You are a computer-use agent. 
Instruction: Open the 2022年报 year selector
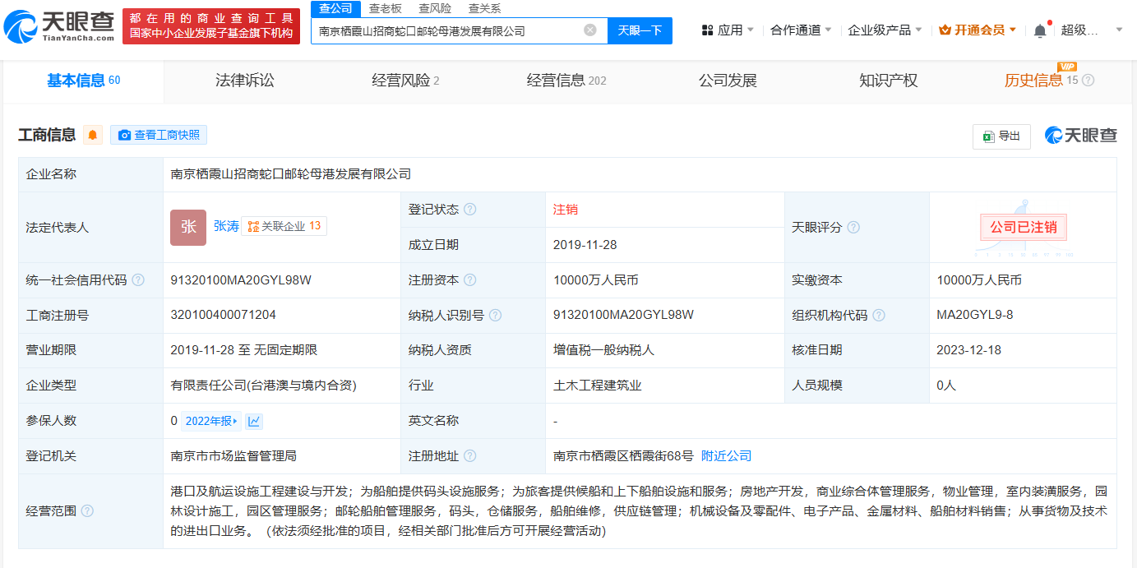point(211,422)
